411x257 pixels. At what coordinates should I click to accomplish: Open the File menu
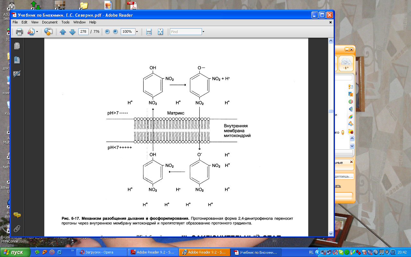pyautogui.click(x=15, y=22)
